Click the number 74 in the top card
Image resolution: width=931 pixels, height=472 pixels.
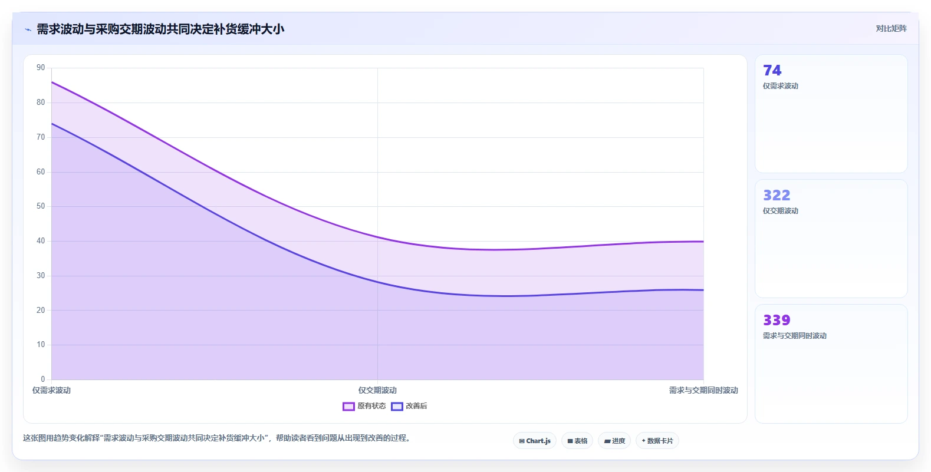pyautogui.click(x=772, y=71)
